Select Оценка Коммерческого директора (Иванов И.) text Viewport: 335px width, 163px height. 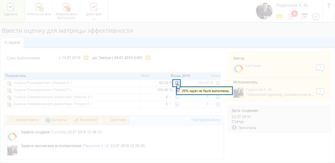tap(53, 97)
